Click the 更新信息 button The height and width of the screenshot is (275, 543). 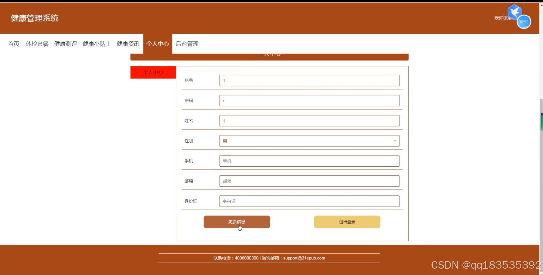(x=237, y=222)
